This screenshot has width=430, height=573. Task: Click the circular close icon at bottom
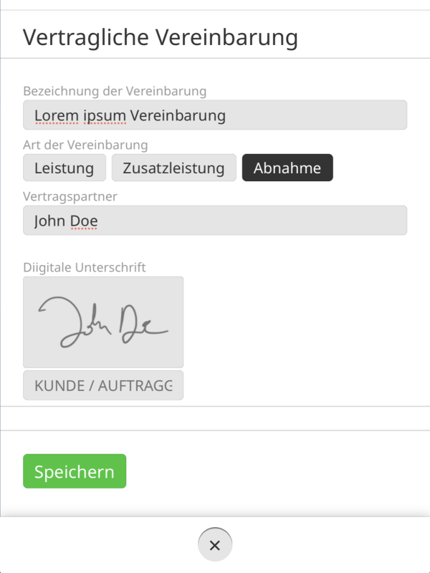pos(214,544)
